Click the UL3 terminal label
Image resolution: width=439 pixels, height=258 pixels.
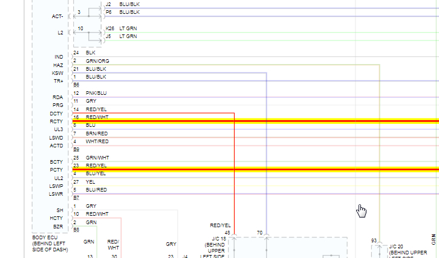pyautogui.click(x=59, y=129)
